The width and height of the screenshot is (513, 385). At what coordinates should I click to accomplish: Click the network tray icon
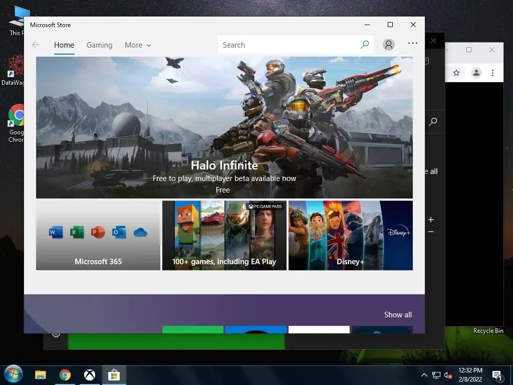click(436, 375)
